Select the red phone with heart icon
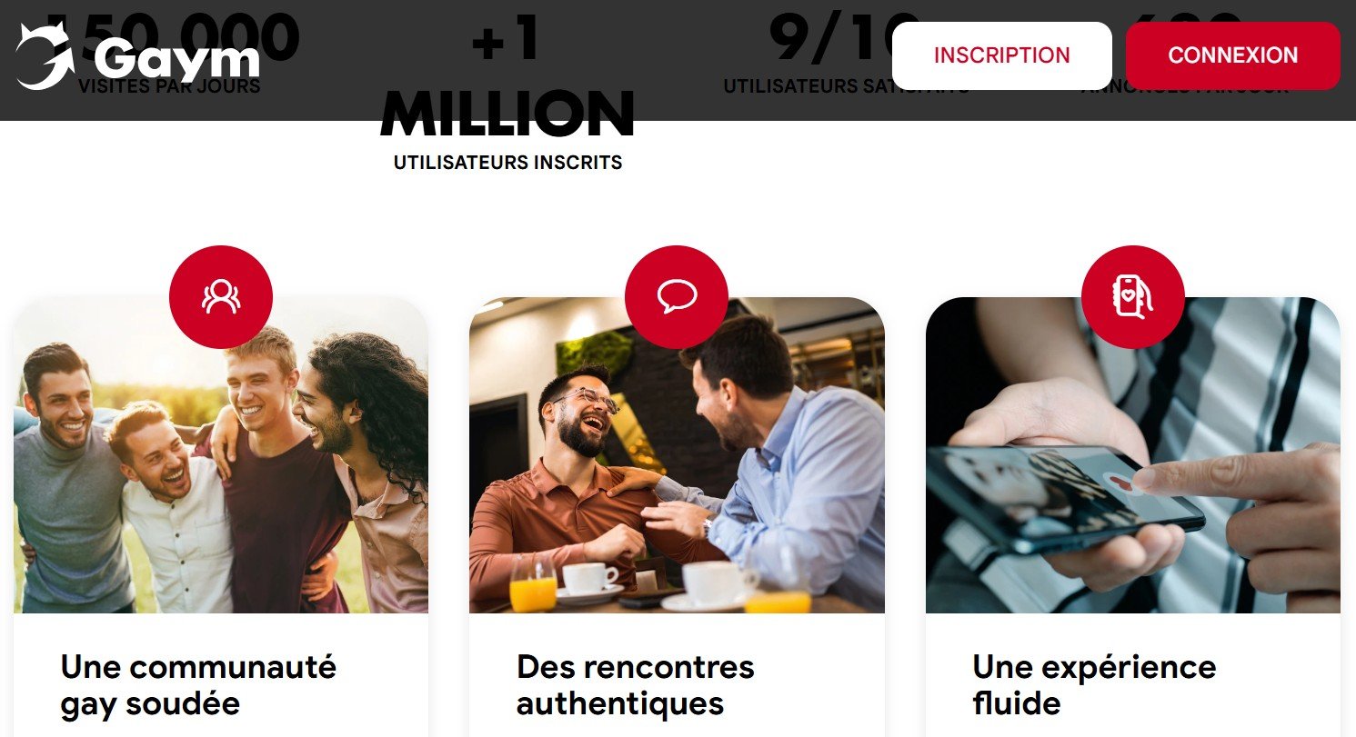The image size is (1356, 737). point(1132,297)
